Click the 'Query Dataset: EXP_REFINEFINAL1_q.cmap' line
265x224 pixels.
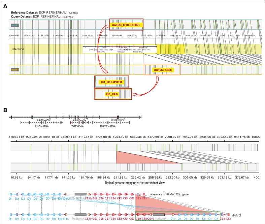coord(42,17)
